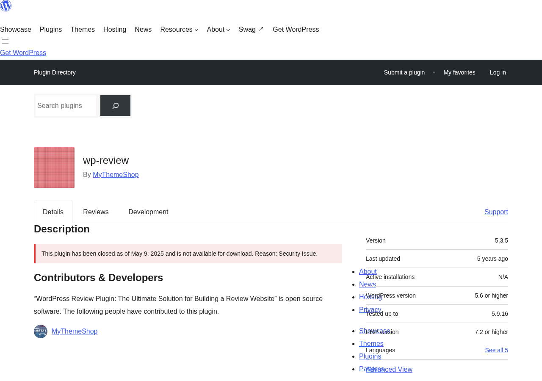The height and width of the screenshot is (381, 542).
Task: Click MyThemeShop contributor name link
Action: click(x=75, y=331)
